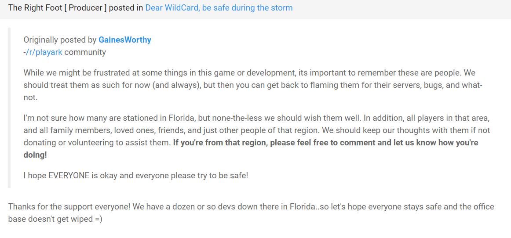Visit the /r/playark subreddit link

[44, 52]
